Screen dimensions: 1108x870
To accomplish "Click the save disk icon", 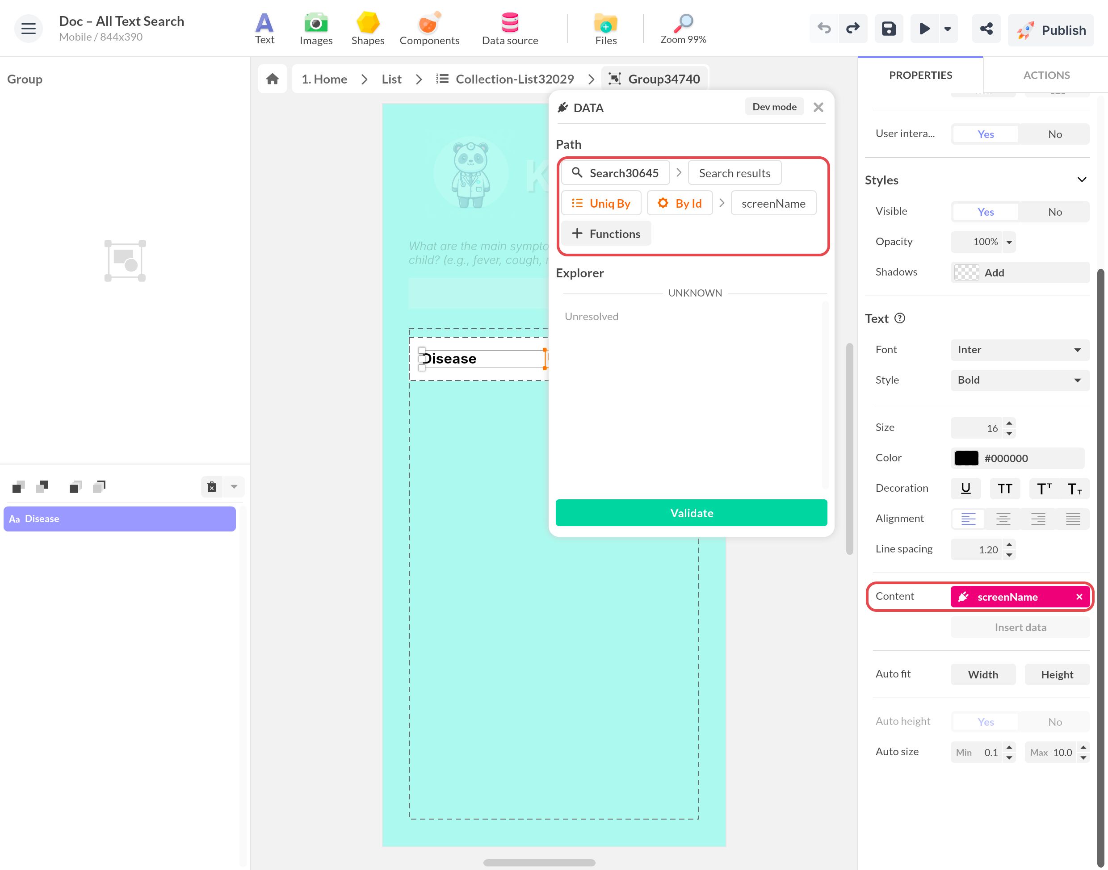I will coord(889,29).
